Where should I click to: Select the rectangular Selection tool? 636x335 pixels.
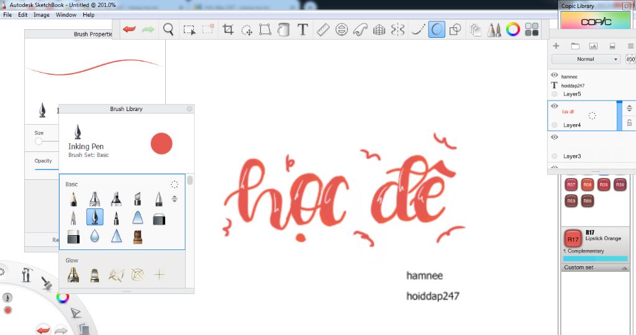(189, 30)
